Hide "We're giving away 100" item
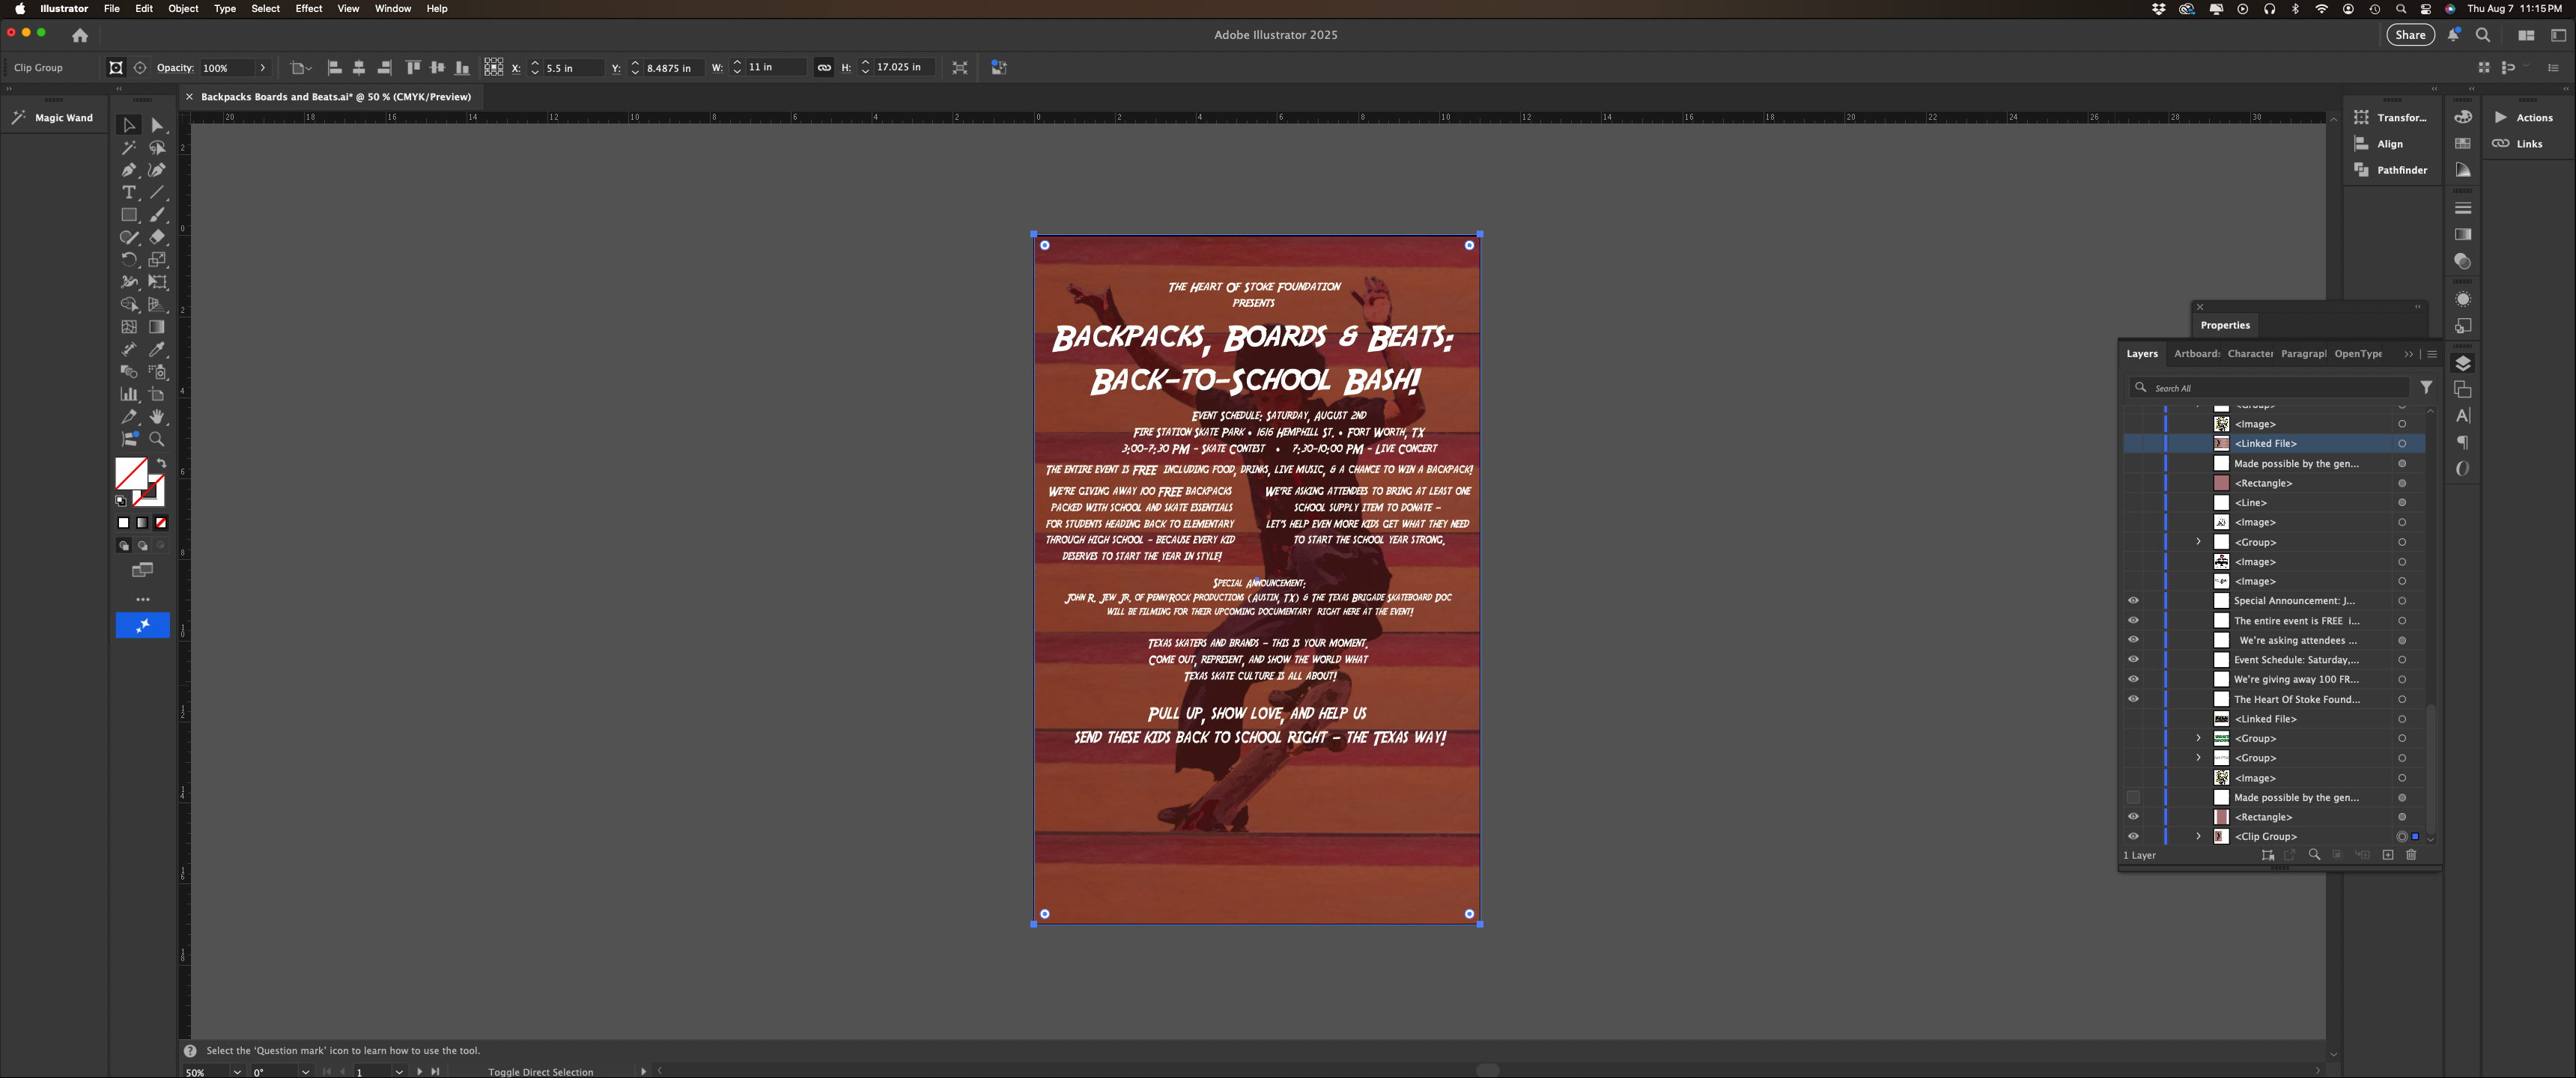2576x1078 pixels. point(2133,679)
